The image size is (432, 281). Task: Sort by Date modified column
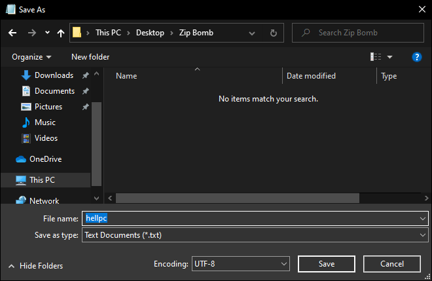coord(311,76)
